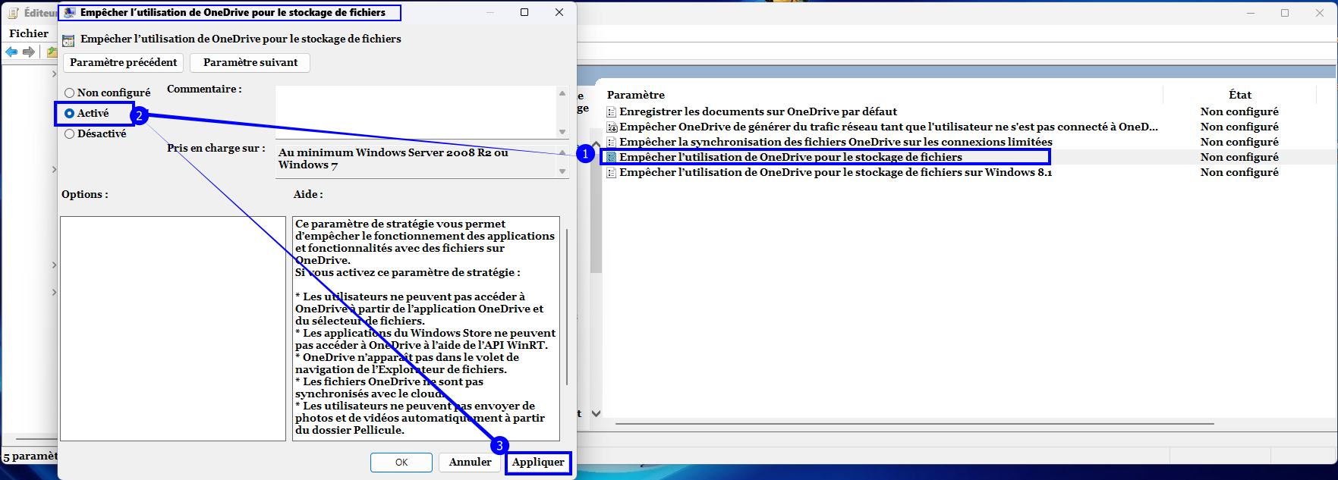The image size is (1338, 480).
Task: Click the policy setting icon beside dialog heading
Action: 68,40
